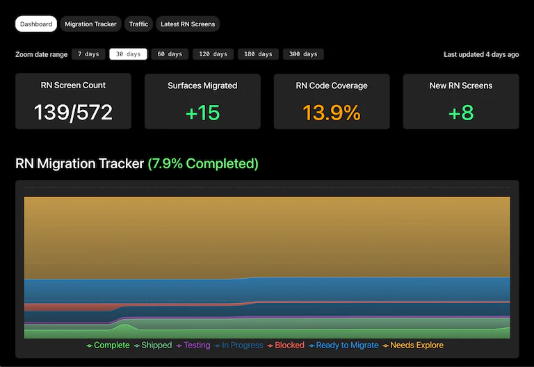Click the orange Needs Explore chart area
The width and height of the screenshot is (534, 367).
click(267, 235)
